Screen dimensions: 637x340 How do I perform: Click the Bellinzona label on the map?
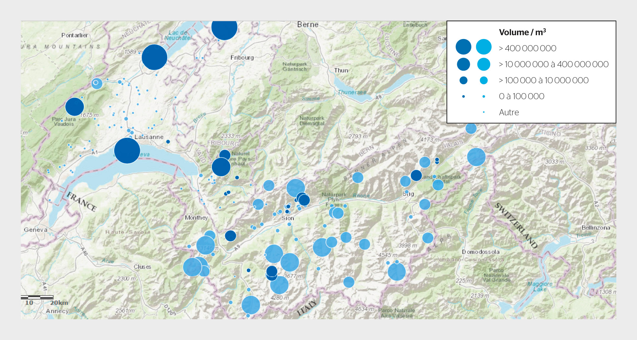coord(596,228)
